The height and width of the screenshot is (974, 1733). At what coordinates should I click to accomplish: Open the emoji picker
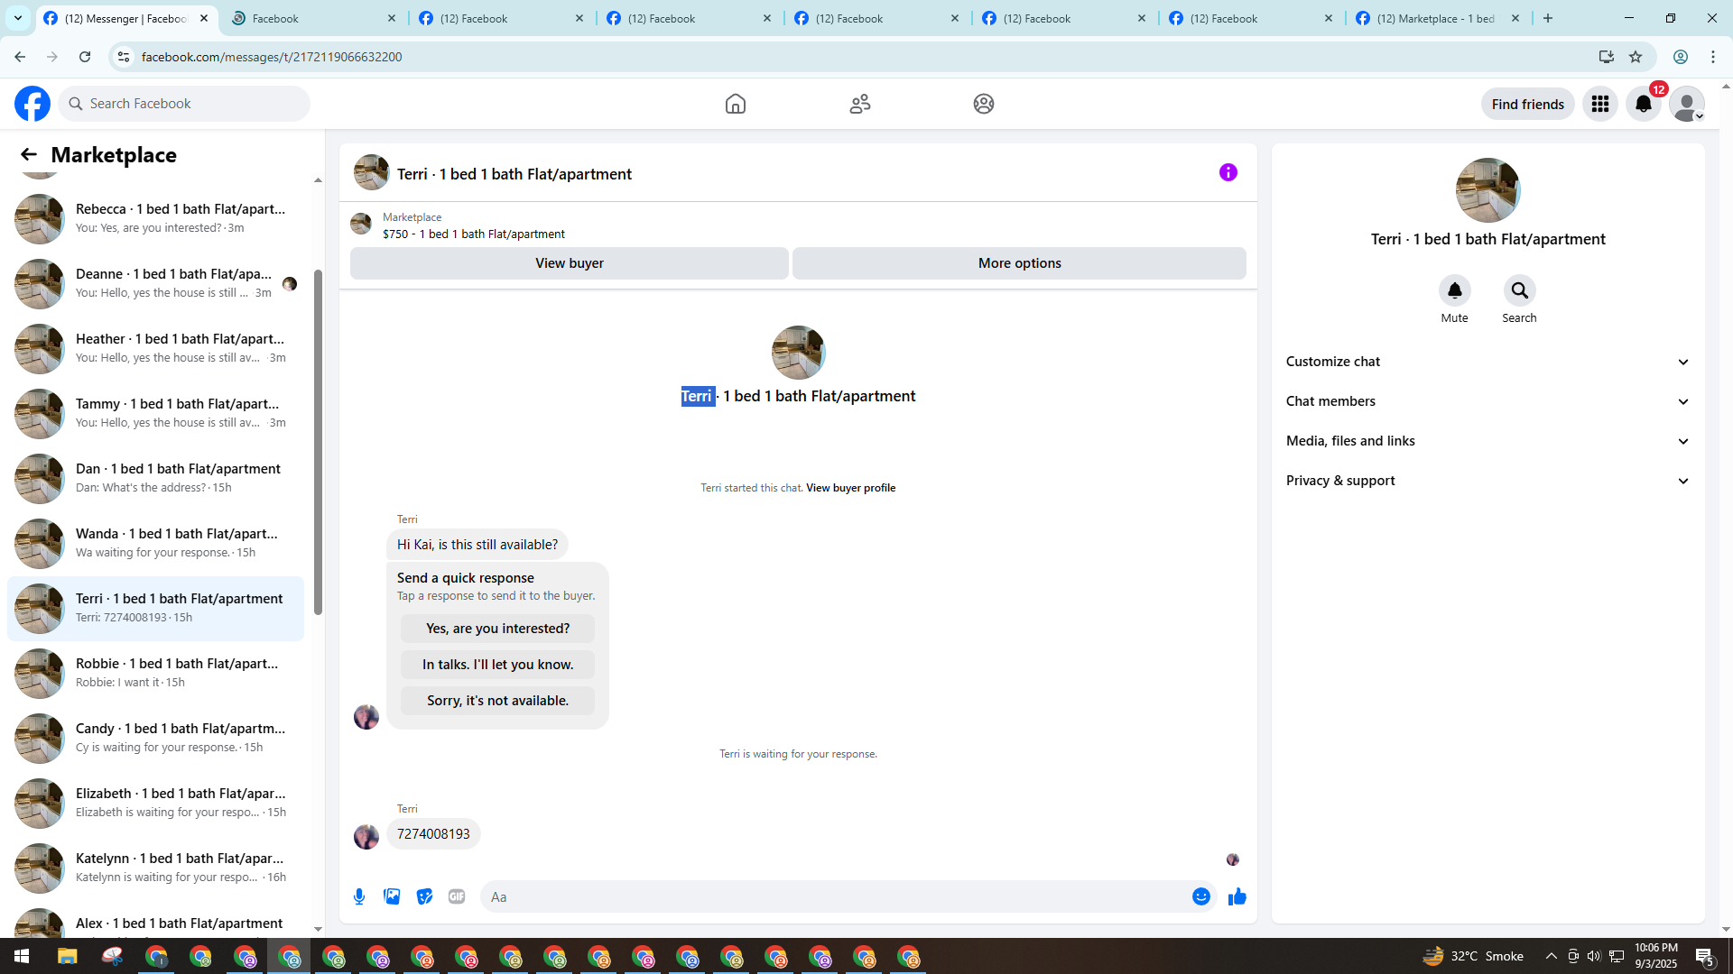click(1201, 896)
